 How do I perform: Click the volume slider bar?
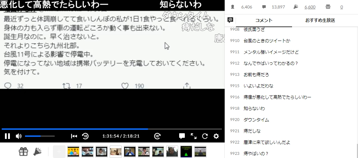tap(40, 136)
